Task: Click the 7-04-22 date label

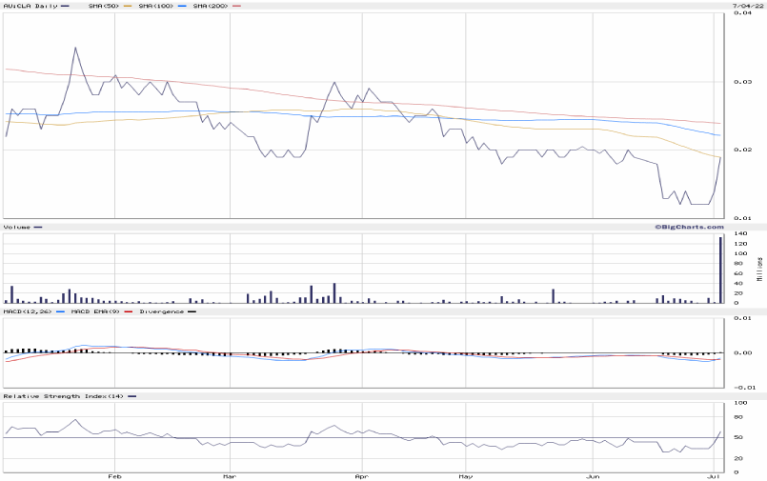Action: [744, 6]
